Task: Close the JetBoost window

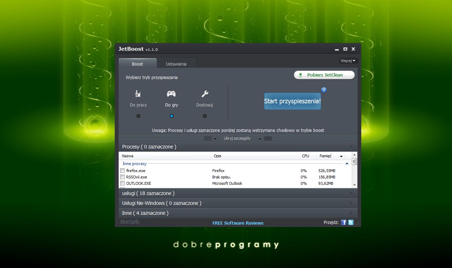Action: pyautogui.click(x=353, y=49)
